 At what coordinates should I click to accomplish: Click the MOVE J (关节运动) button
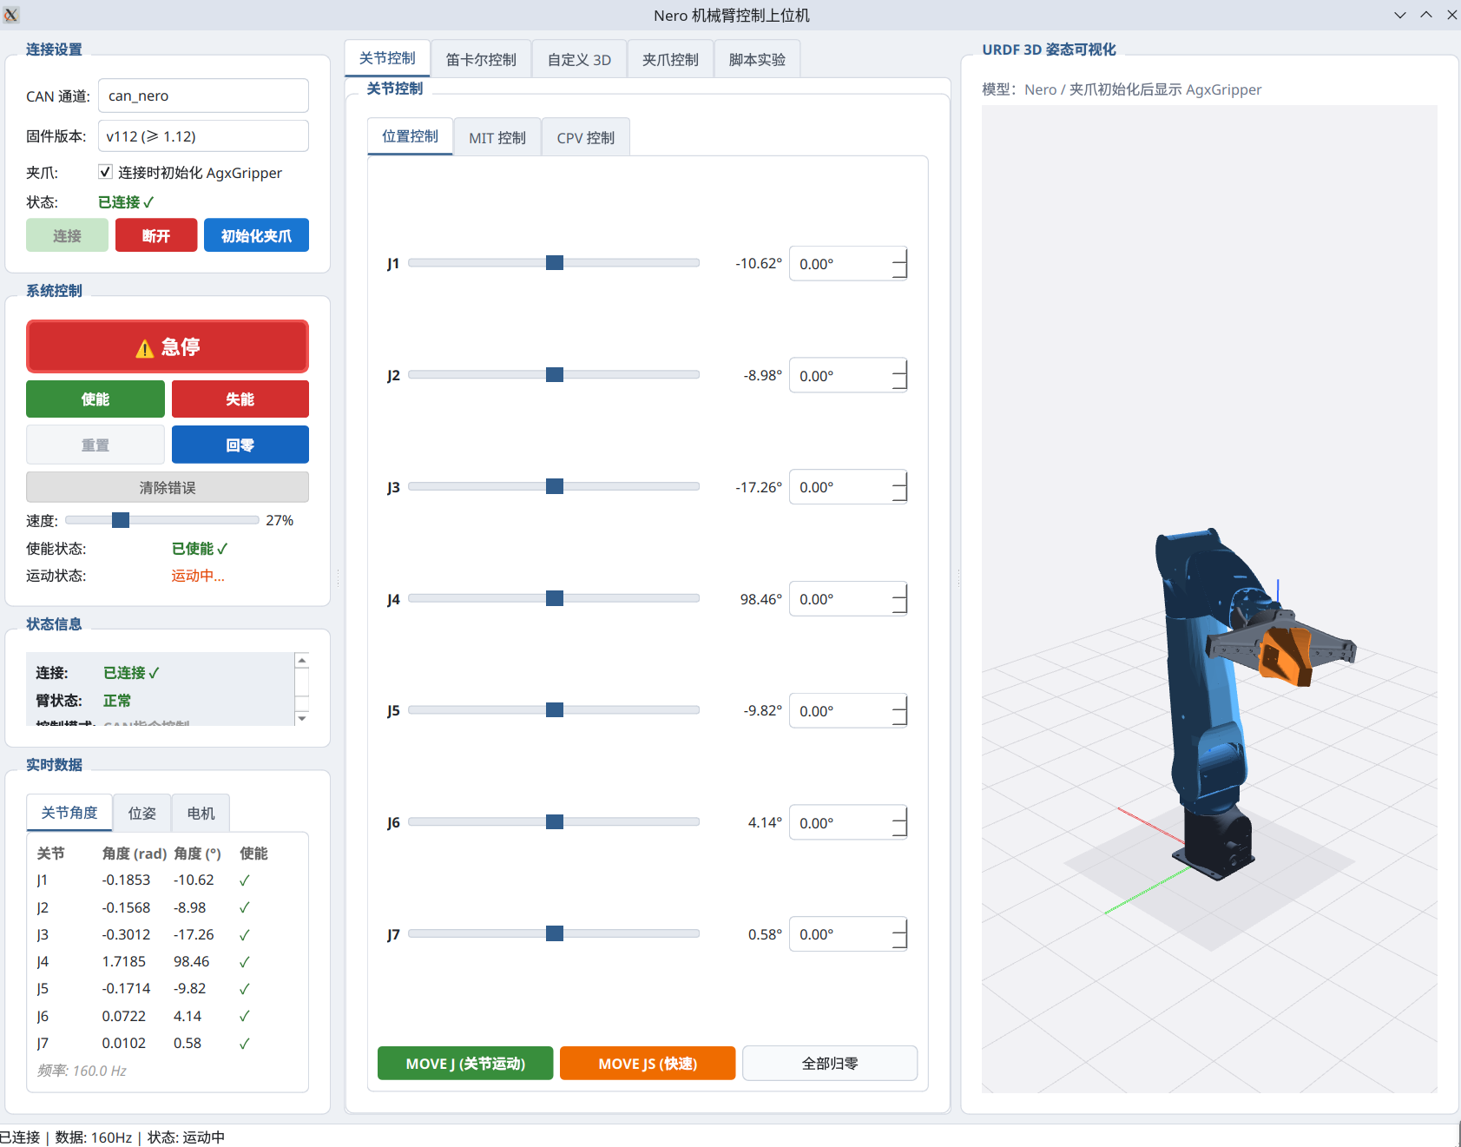(465, 1064)
